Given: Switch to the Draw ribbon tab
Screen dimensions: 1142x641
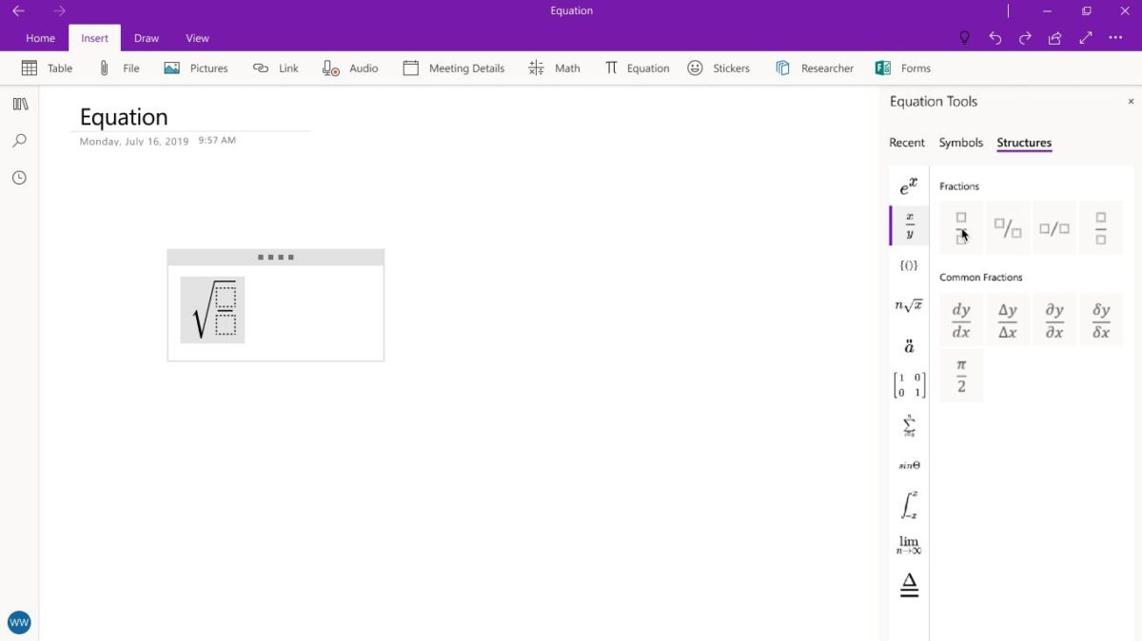Looking at the screenshot, I should click(146, 38).
